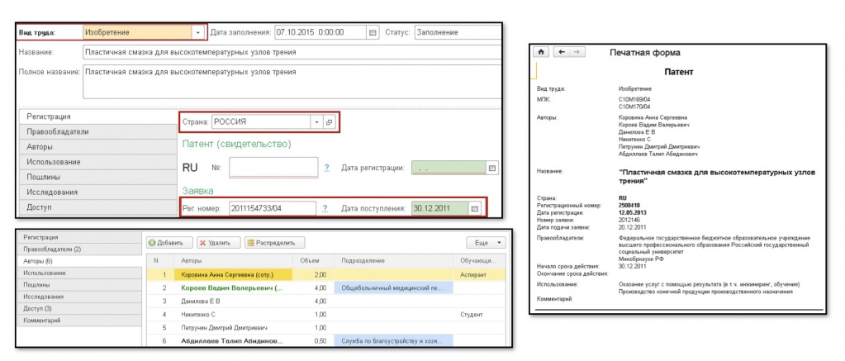Click the Авторы column header
The width and height of the screenshot is (845, 361).
233,261
